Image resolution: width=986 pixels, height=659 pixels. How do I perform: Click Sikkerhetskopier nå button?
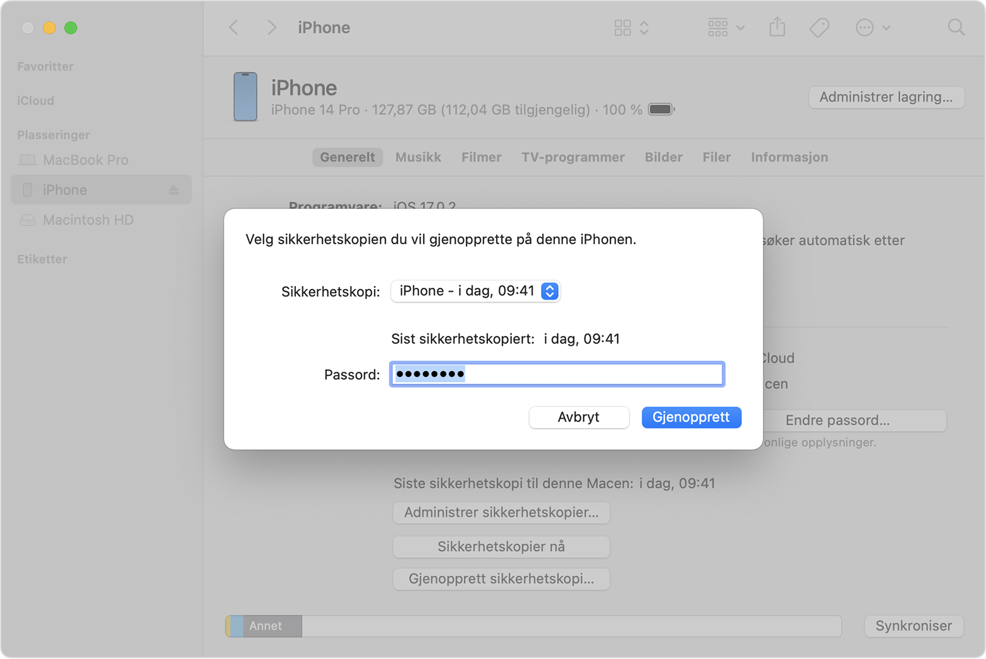(x=501, y=547)
